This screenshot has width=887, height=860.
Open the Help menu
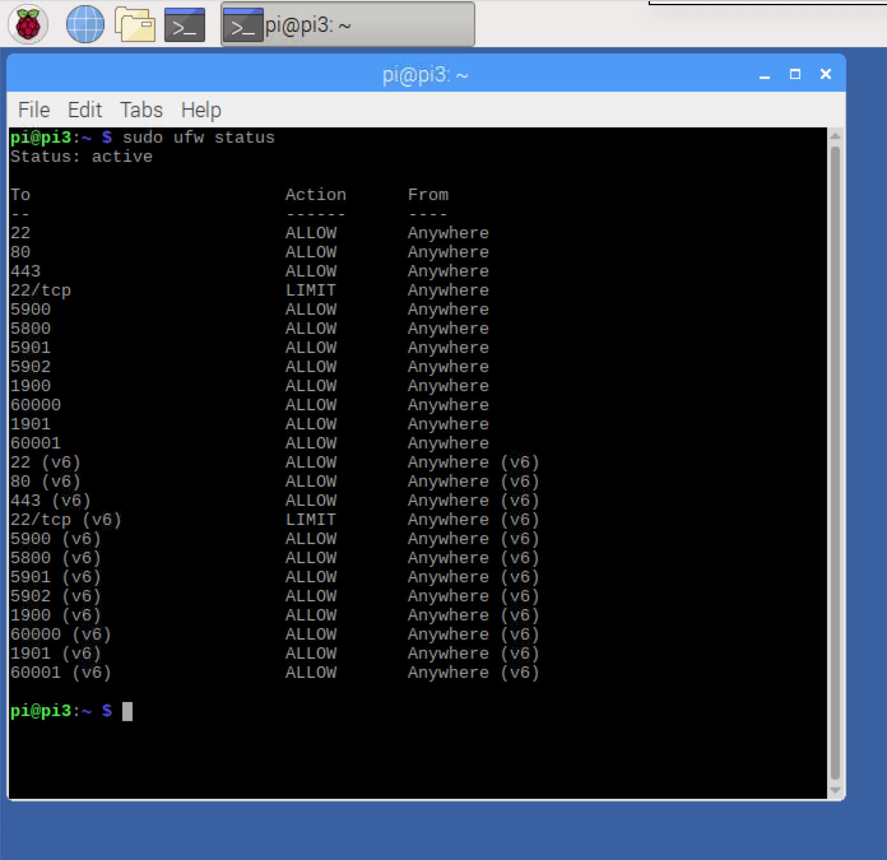tap(201, 110)
